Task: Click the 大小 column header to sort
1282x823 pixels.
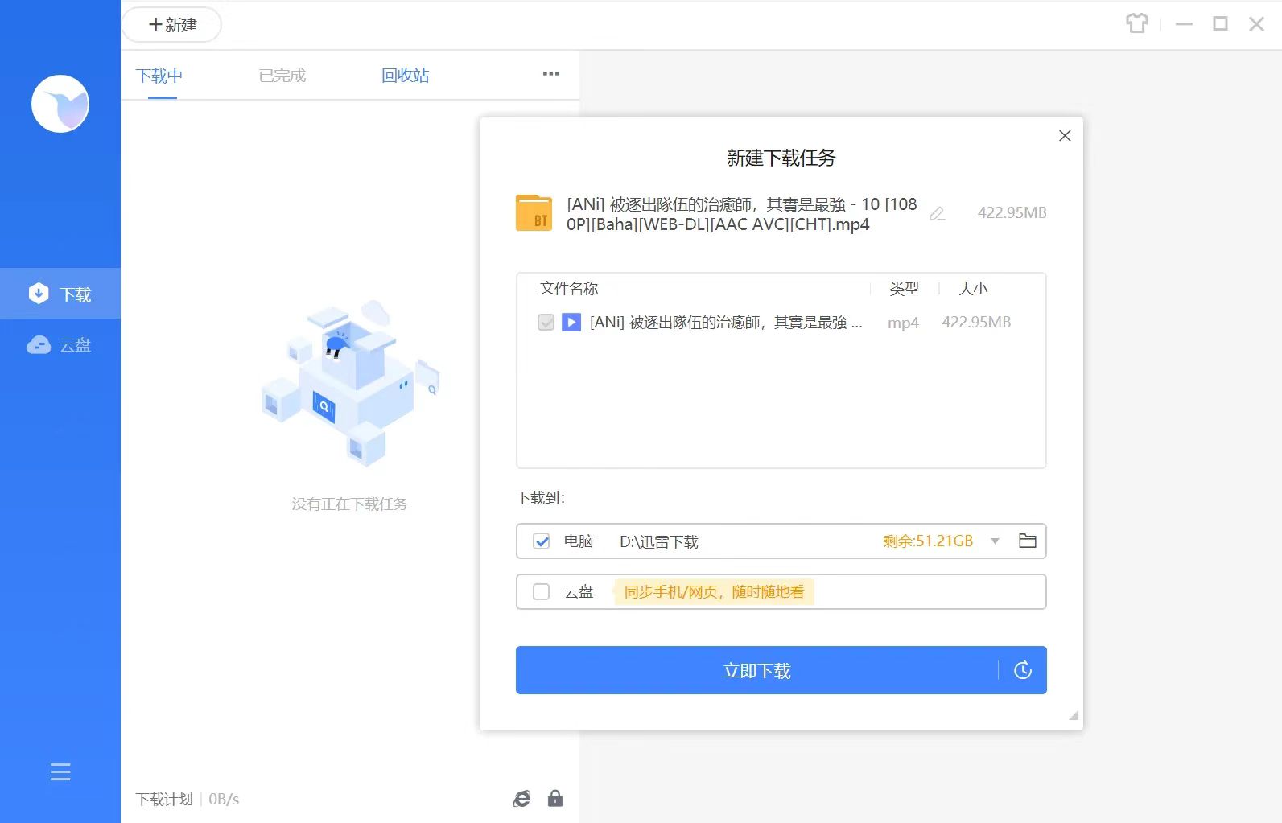Action: (x=972, y=289)
